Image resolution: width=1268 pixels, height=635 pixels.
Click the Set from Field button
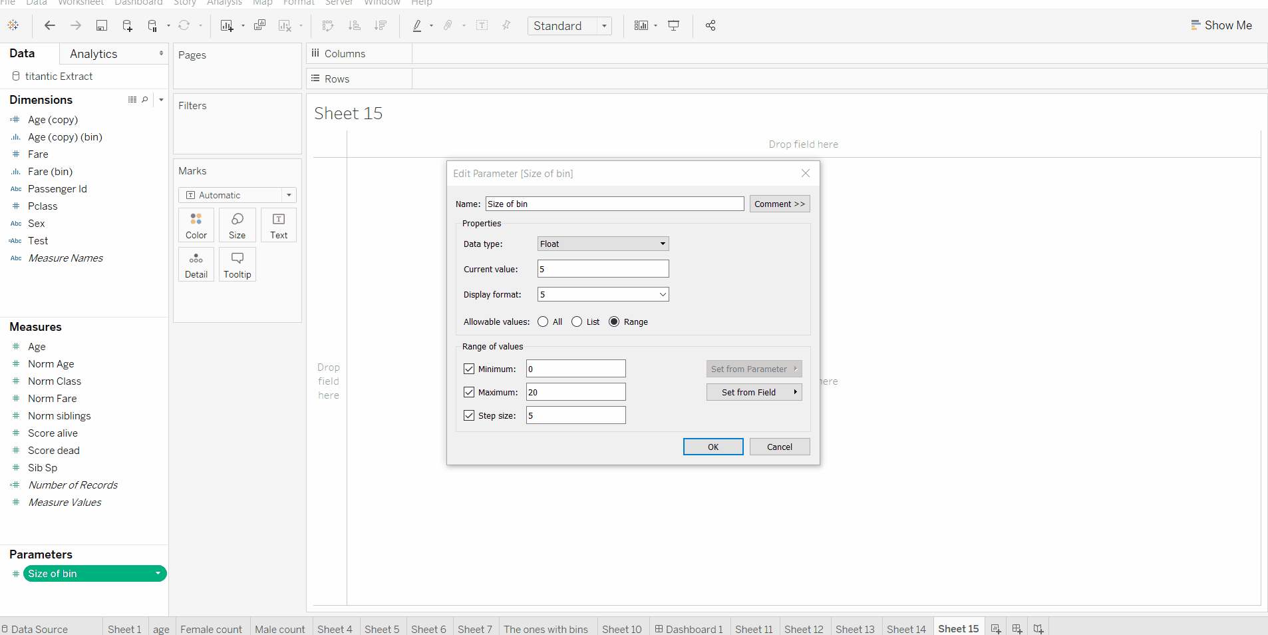[754, 392]
